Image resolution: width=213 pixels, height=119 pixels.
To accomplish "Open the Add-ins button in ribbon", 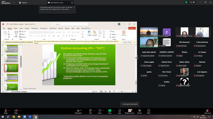I will click(124, 33).
